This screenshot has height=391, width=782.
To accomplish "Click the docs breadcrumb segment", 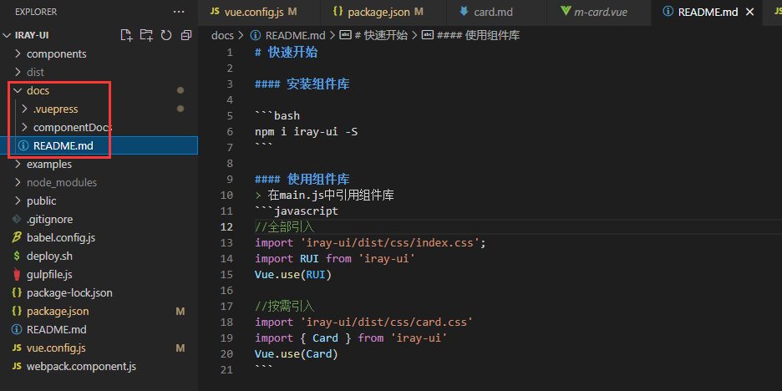I will coord(222,35).
